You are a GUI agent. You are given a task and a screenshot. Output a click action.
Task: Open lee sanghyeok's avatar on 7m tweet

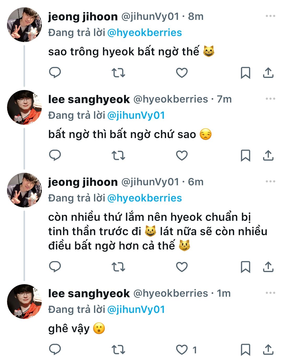pyautogui.click(x=24, y=108)
